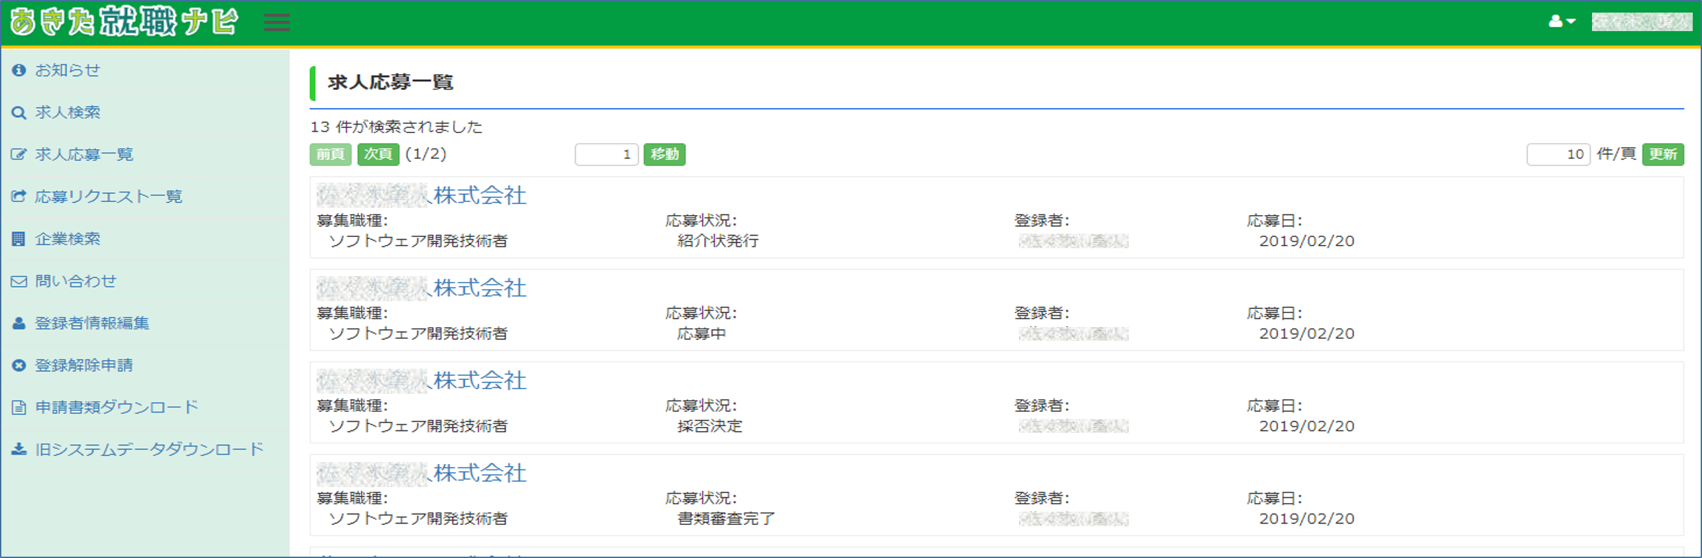Image resolution: width=1702 pixels, height=558 pixels.
Task: Focus the page number input field
Action: coord(606,154)
